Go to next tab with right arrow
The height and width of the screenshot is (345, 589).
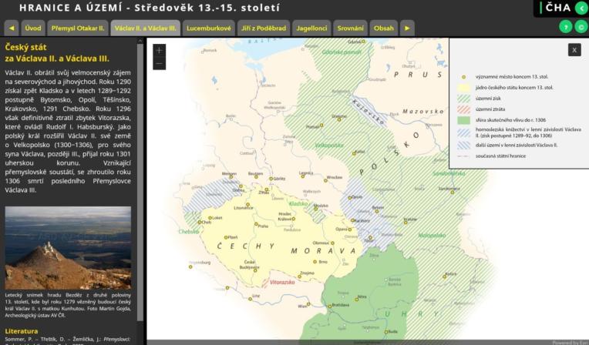tap(407, 28)
